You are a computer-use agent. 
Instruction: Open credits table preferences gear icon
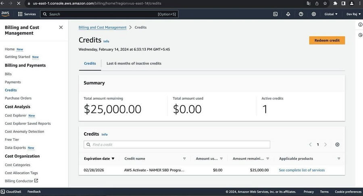(x=337, y=144)
